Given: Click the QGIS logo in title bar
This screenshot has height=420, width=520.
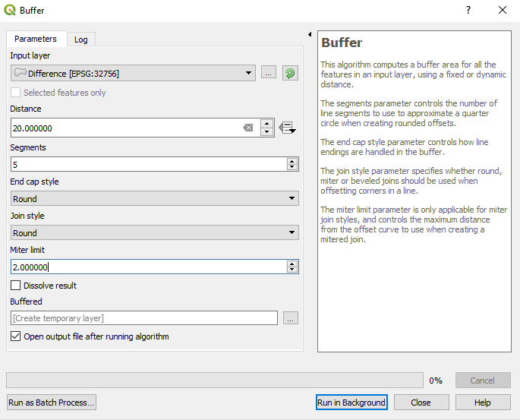Looking at the screenshot, I should click(x=10, y=10).
